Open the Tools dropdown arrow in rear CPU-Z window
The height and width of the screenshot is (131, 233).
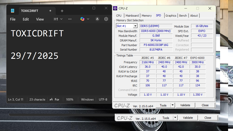tap(175, 118)
